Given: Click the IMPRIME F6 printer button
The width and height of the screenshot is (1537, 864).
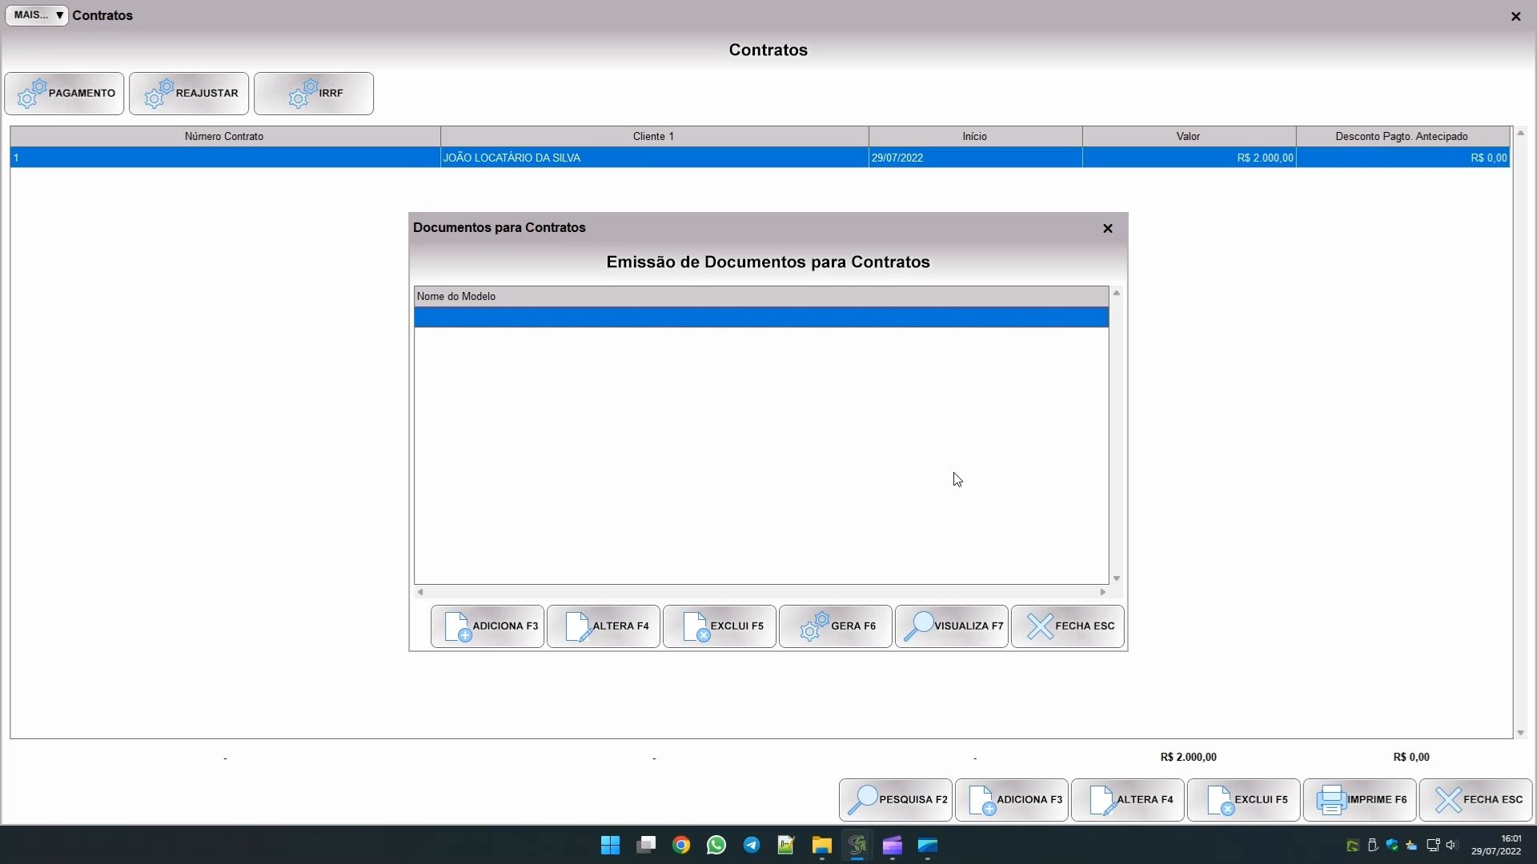Looking at the screenshot, I should [1359, 800].
